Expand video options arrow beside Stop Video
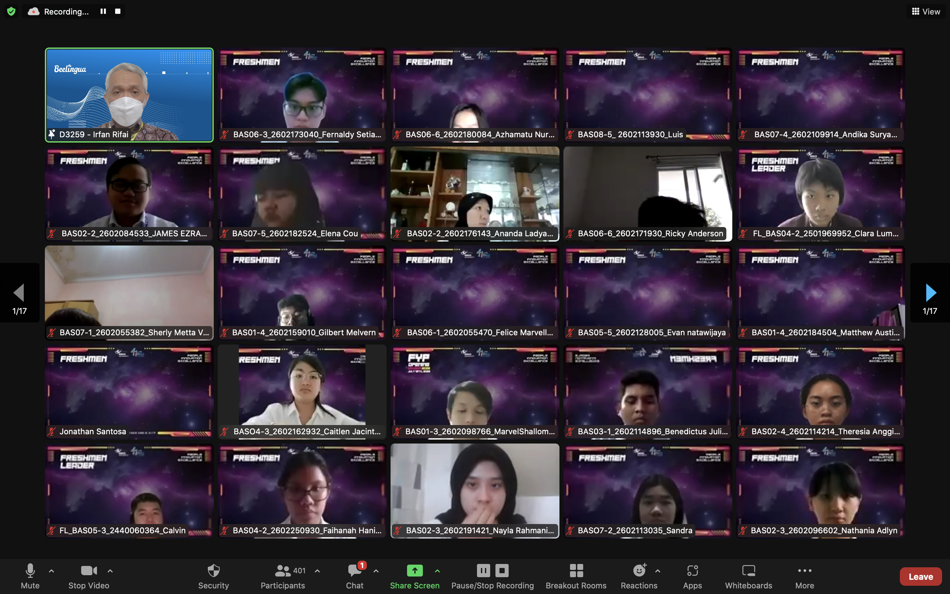This screenshot has width=950, height=594. (x=110, y=571)
